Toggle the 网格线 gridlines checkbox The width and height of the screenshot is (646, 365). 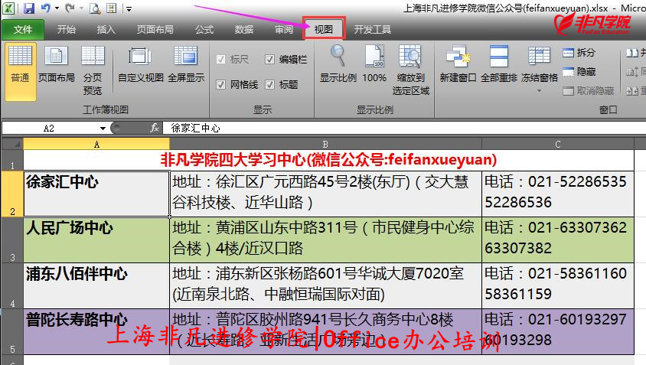(x=221, y=84)
